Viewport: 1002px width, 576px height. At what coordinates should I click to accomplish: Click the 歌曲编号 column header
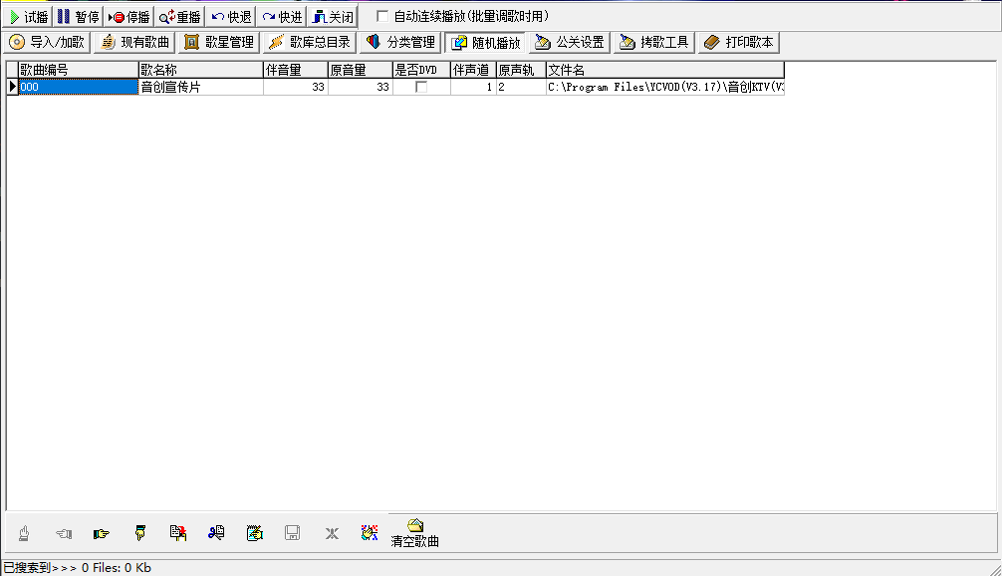click(x=78, y=70)
